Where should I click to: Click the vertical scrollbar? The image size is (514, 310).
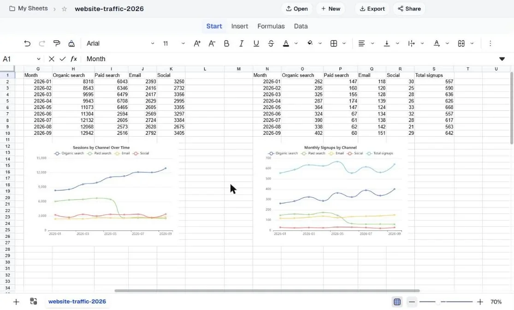coord(512,108)
